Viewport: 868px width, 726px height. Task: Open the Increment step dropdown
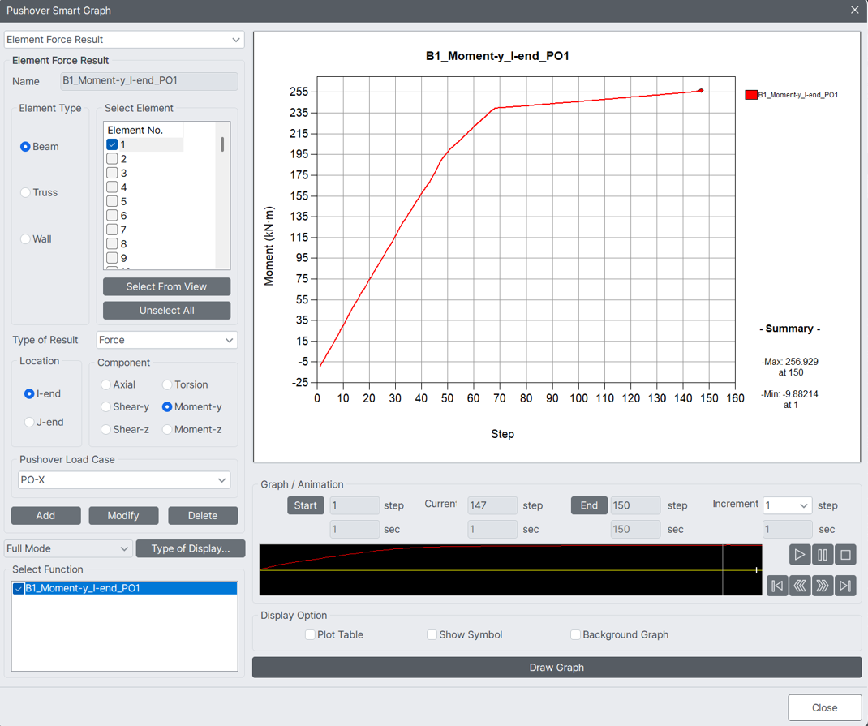tap(787, 505)
